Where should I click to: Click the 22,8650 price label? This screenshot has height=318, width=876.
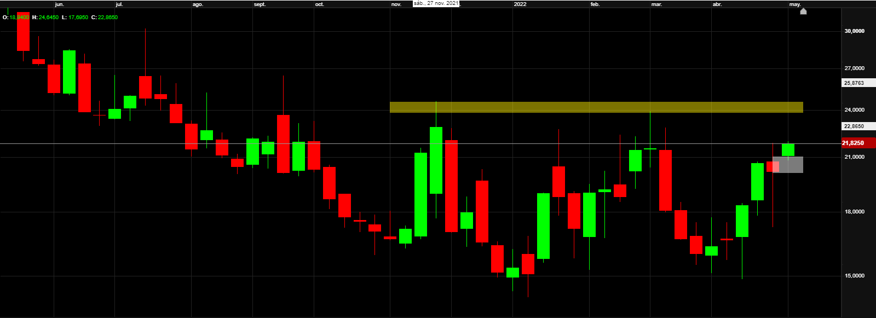click(x=858, y=126)
